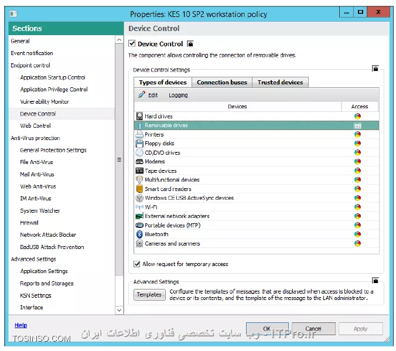Viewport: 396px width, 351px height.
Task: Click the Access column header
Action: pyautogui.click(x=360, y=107)
